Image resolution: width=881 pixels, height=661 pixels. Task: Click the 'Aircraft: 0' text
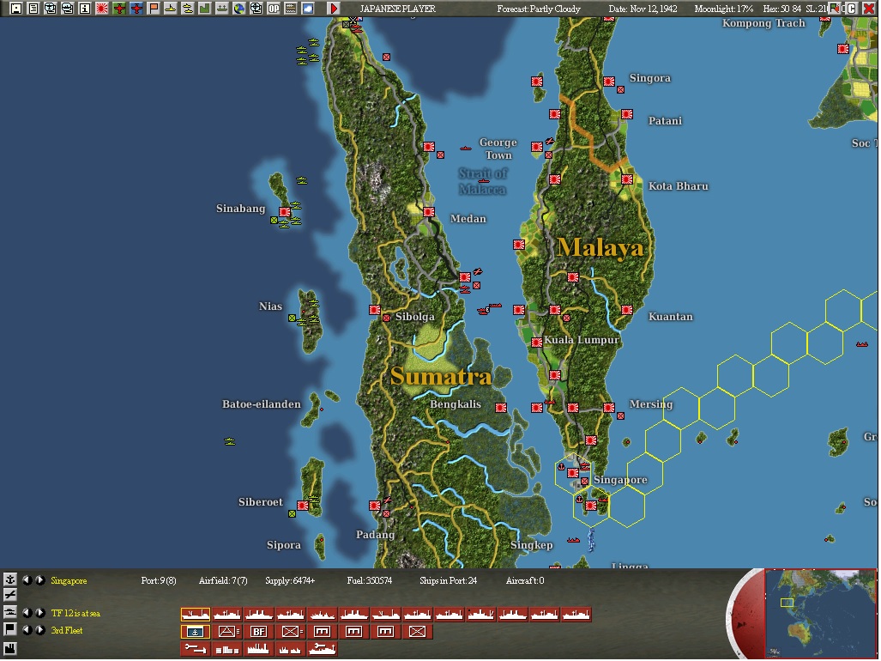click(525, 580)
